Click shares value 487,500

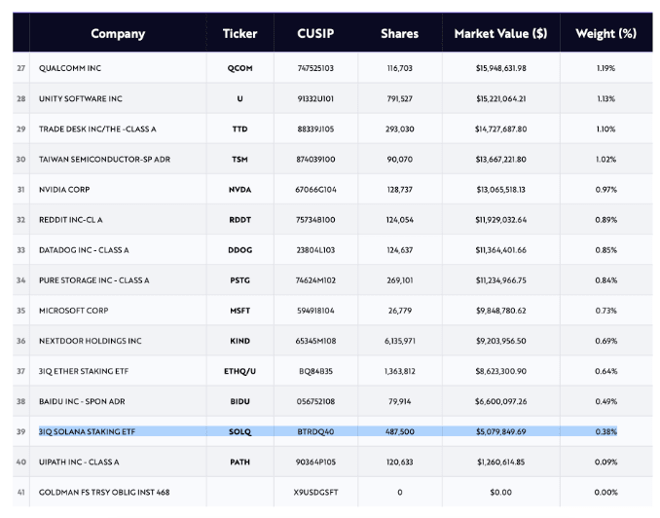point(400,431)
